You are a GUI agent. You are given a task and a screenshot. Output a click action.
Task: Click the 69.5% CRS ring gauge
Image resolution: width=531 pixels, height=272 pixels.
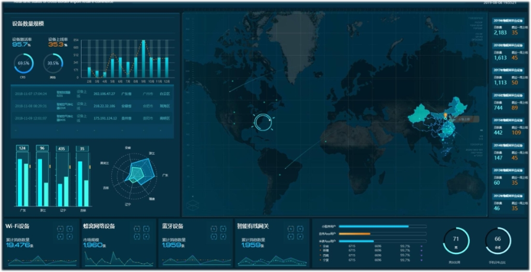[23, 64]
